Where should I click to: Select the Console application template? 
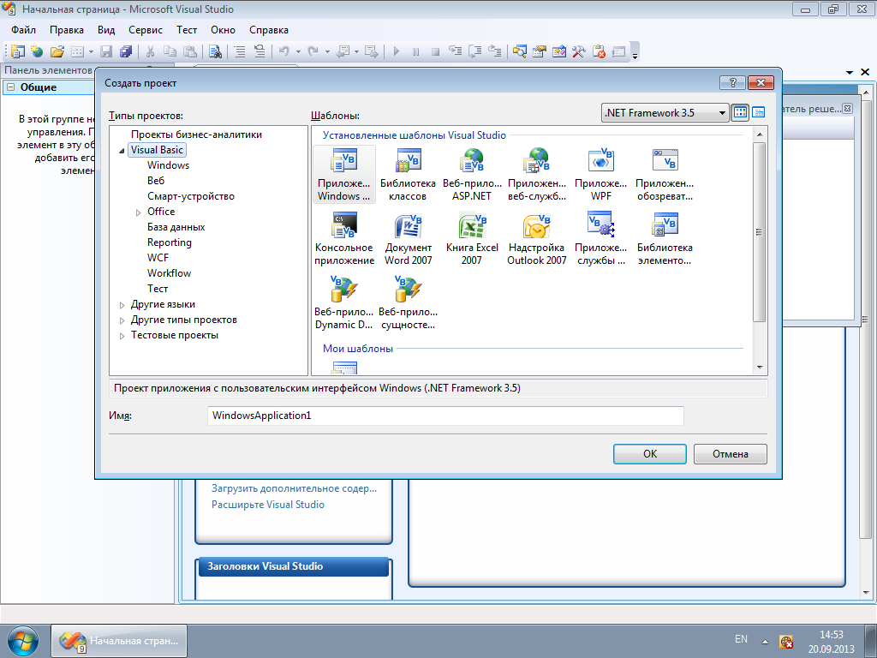[344, 238]
